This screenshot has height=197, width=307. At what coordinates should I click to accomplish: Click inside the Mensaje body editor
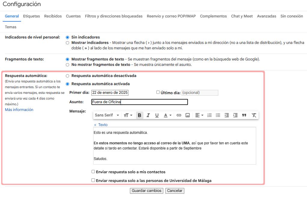175,146
